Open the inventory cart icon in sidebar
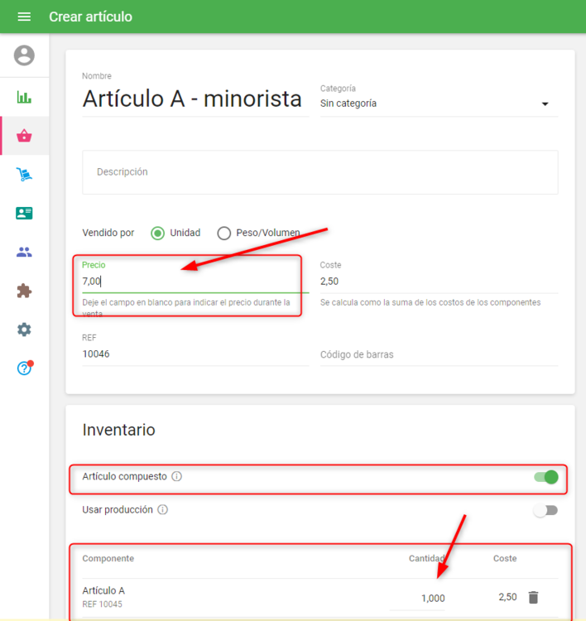586x621 pixels. click(x=24, y=174)
